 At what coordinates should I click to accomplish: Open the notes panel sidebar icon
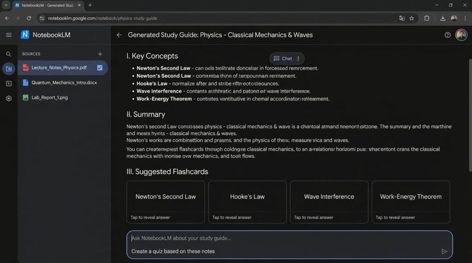(x=9, y=84)
